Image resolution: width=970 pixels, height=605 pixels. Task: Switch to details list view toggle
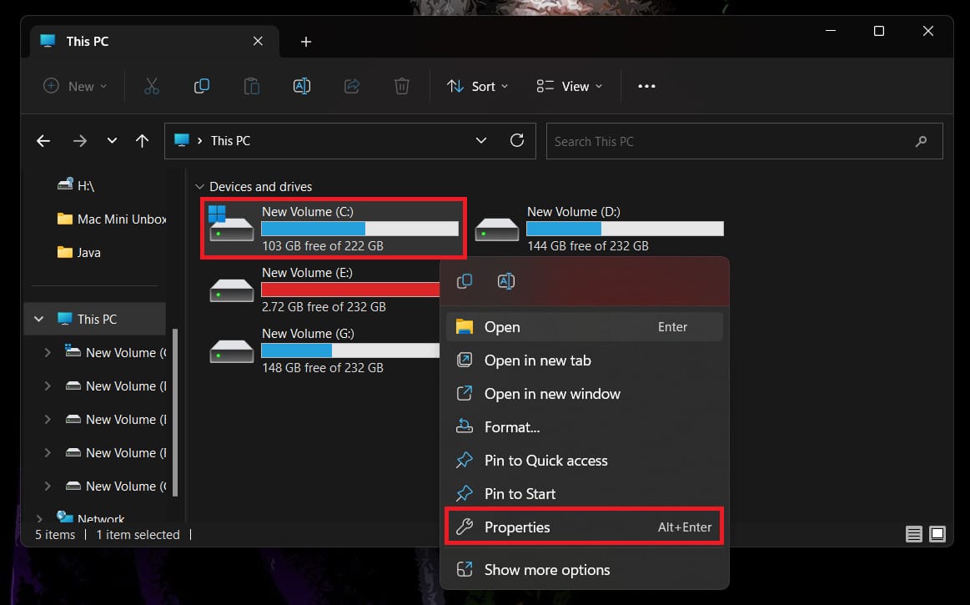point(914,534)
